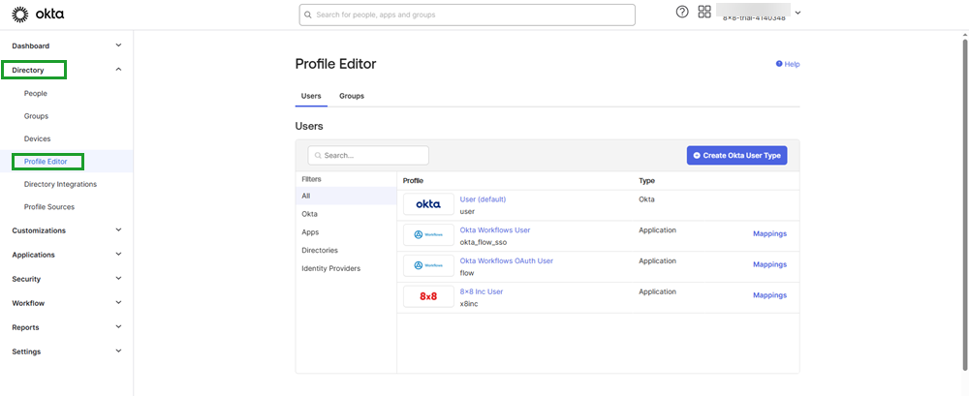
Task: Select Profile Editor in sidebar
Action: (x=46, y=162)
